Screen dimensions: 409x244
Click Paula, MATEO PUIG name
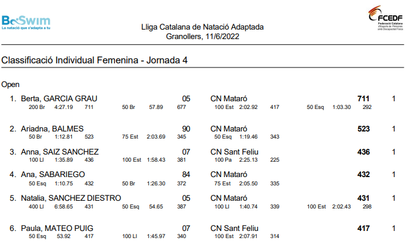click(57, 229)
